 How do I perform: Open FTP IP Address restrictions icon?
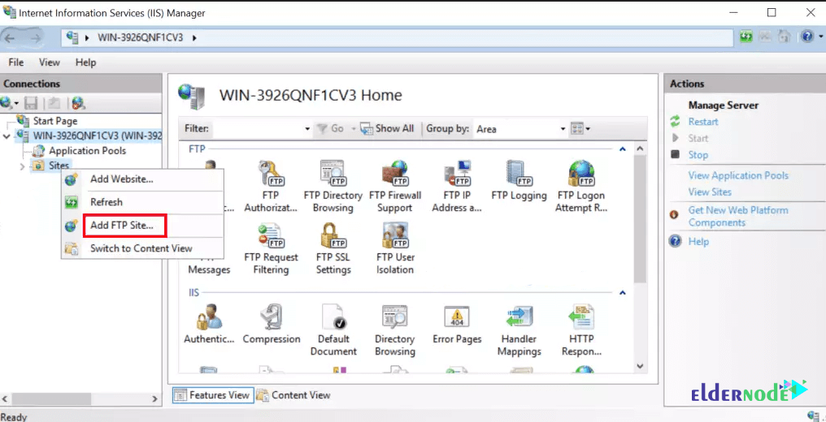[x=457, y=186]
